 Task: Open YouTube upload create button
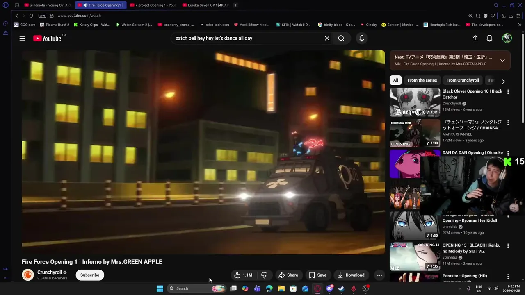click(475, 38)
